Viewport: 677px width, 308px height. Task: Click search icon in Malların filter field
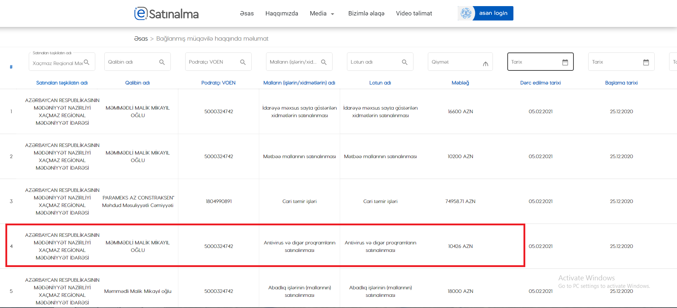[x=324, y=62]
